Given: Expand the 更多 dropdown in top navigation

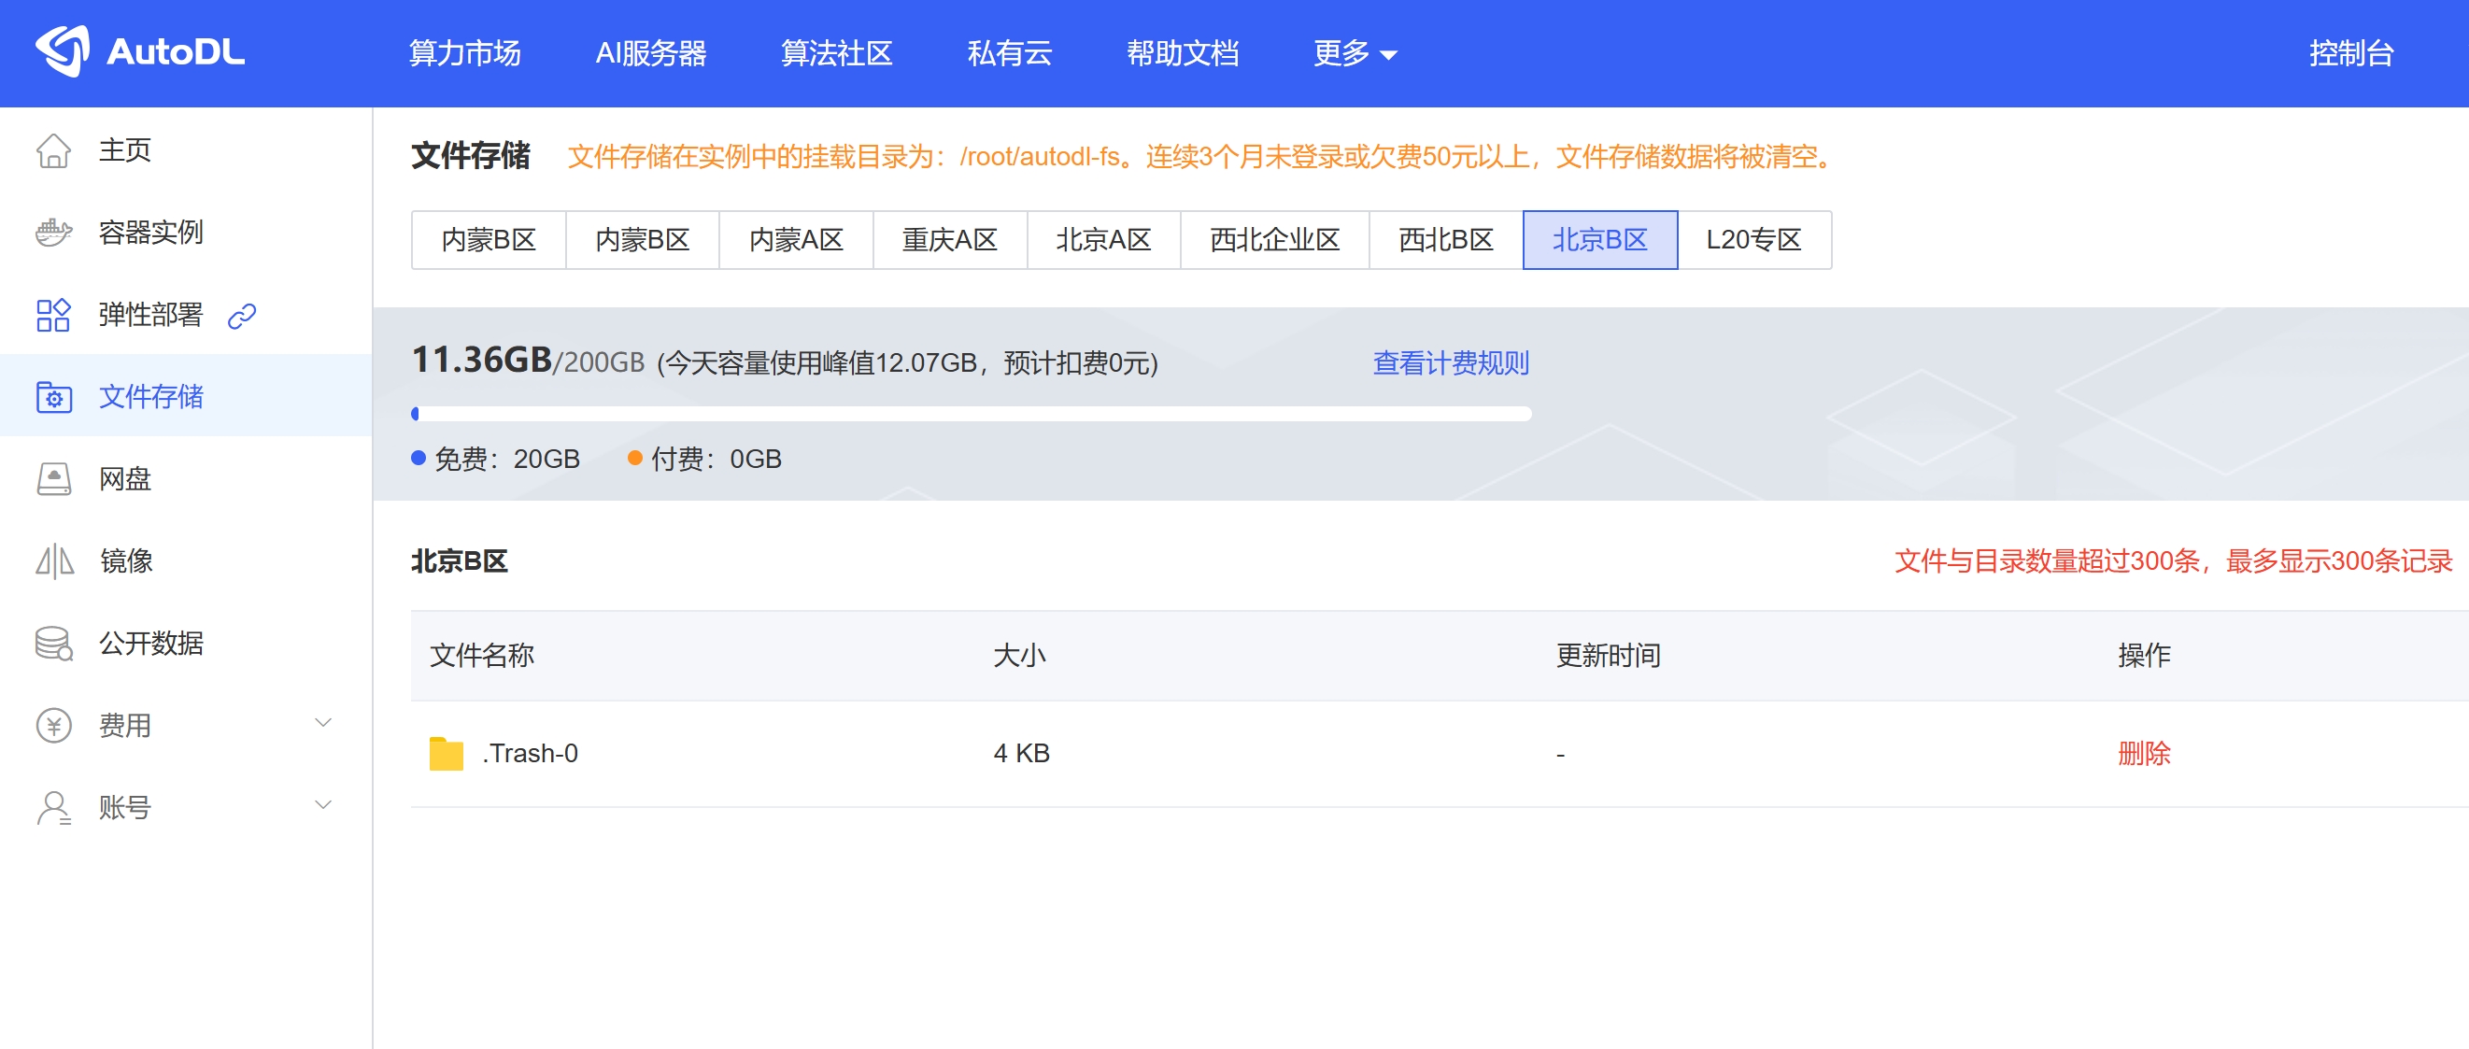Looking at the screenshot, I should (x=1354, y=53).
